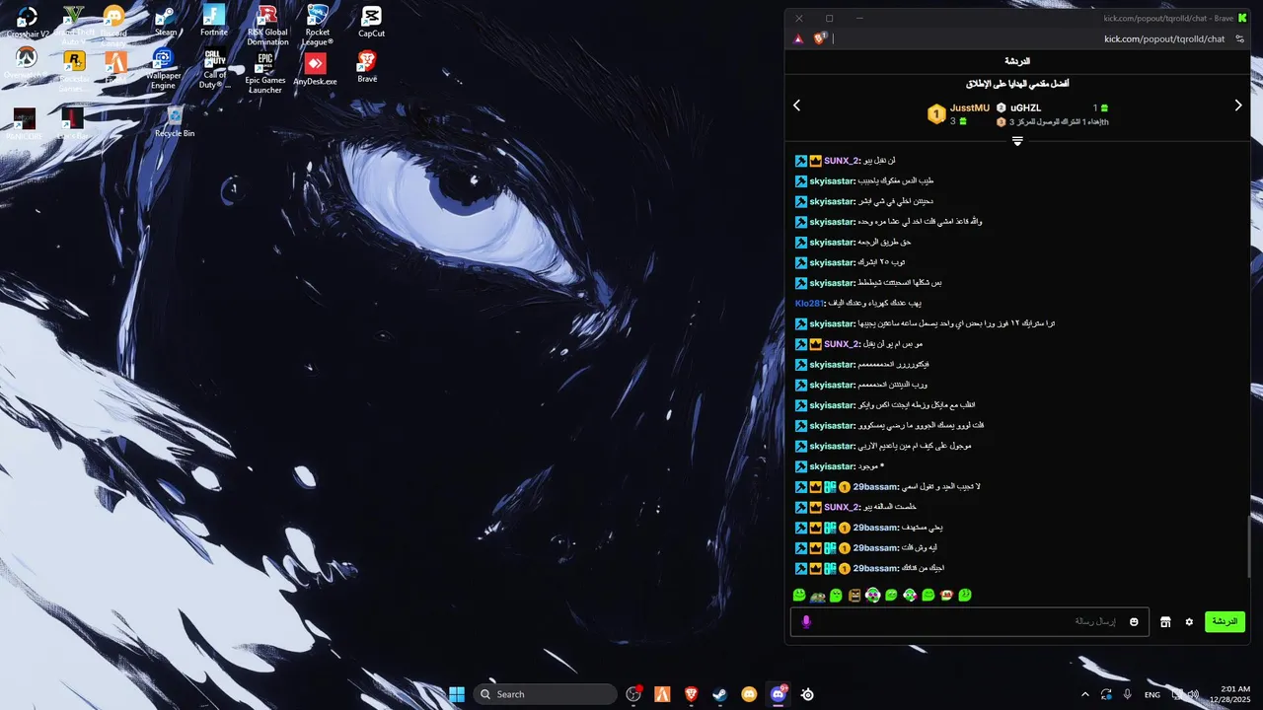The width and height of the screenshot is (1263, 710).
Task: Open the Crosshair V2 desktop shortcut
Action: click(x=27, y=22)
